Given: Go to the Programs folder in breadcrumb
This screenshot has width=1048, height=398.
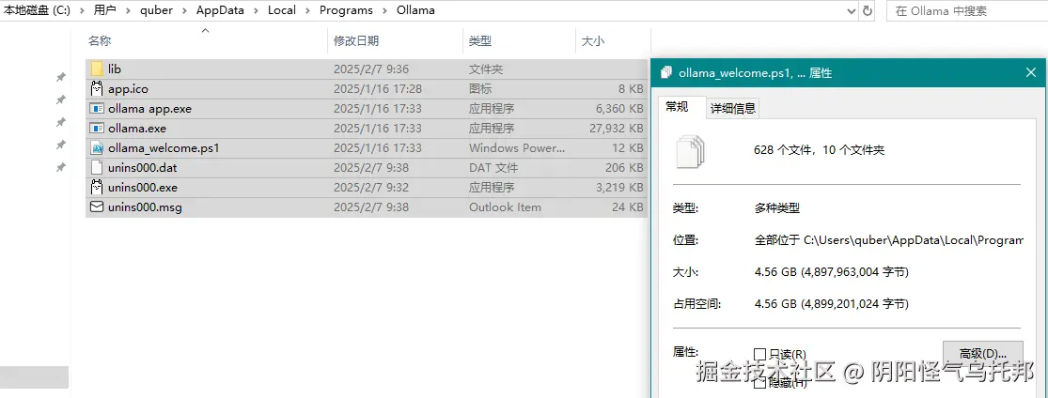Looking at the screenshot, I should [x=346, y=10].
